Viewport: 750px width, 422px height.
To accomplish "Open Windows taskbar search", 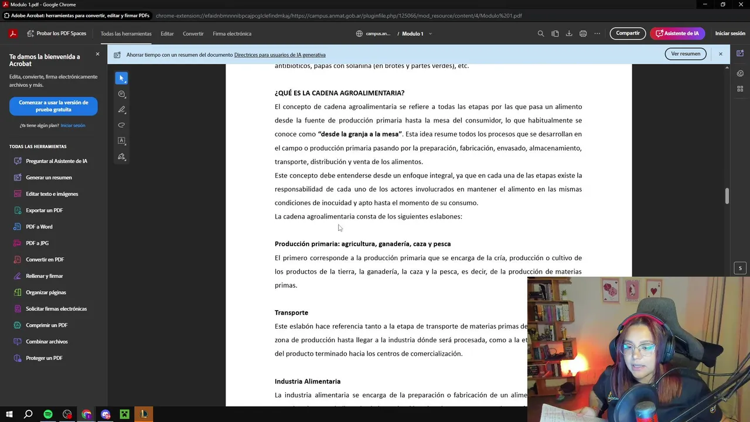I will point(28,414).
